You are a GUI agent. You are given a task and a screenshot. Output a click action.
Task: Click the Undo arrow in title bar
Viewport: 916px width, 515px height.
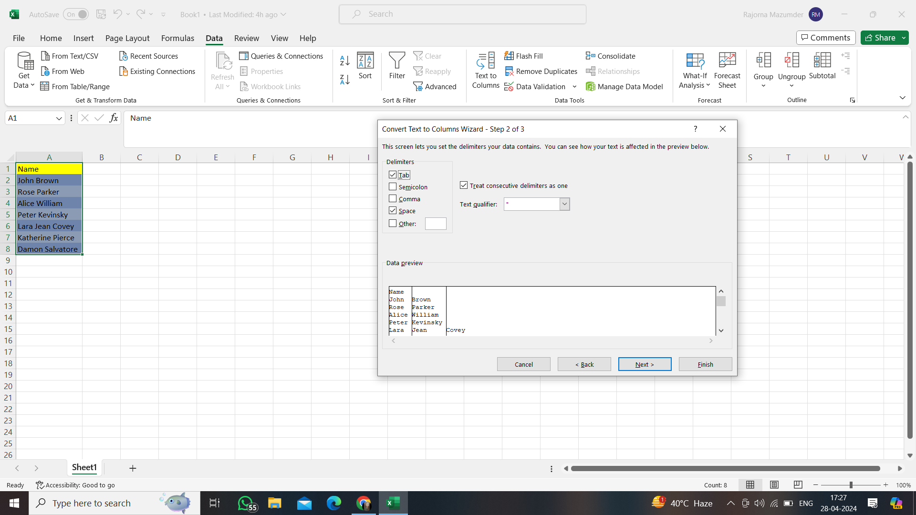[x=117, y=14]
